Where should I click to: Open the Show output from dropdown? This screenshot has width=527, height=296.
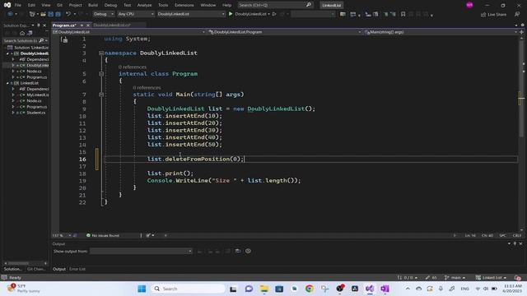tap(141, 251)
